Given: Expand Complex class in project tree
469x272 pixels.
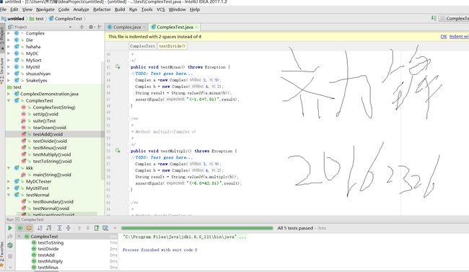Looking at the screenshot, I should point(9,33).
